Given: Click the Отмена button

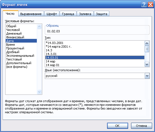Looking at the screenshot, I should point(141,126).
